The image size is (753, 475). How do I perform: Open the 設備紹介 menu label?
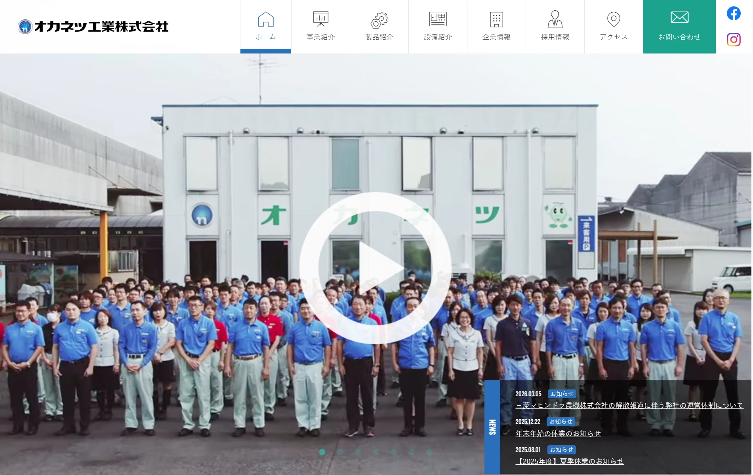pyautogui.click(x=438, y=37)
